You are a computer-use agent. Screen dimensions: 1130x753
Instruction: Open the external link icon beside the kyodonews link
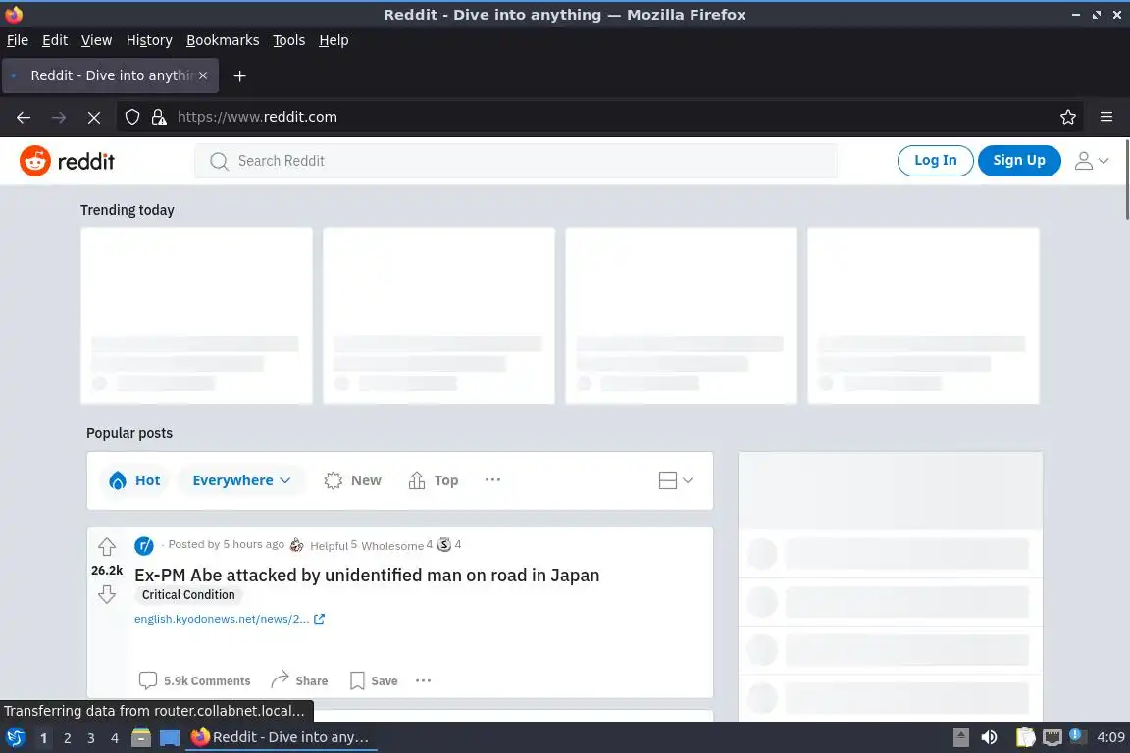click(319, 619)
